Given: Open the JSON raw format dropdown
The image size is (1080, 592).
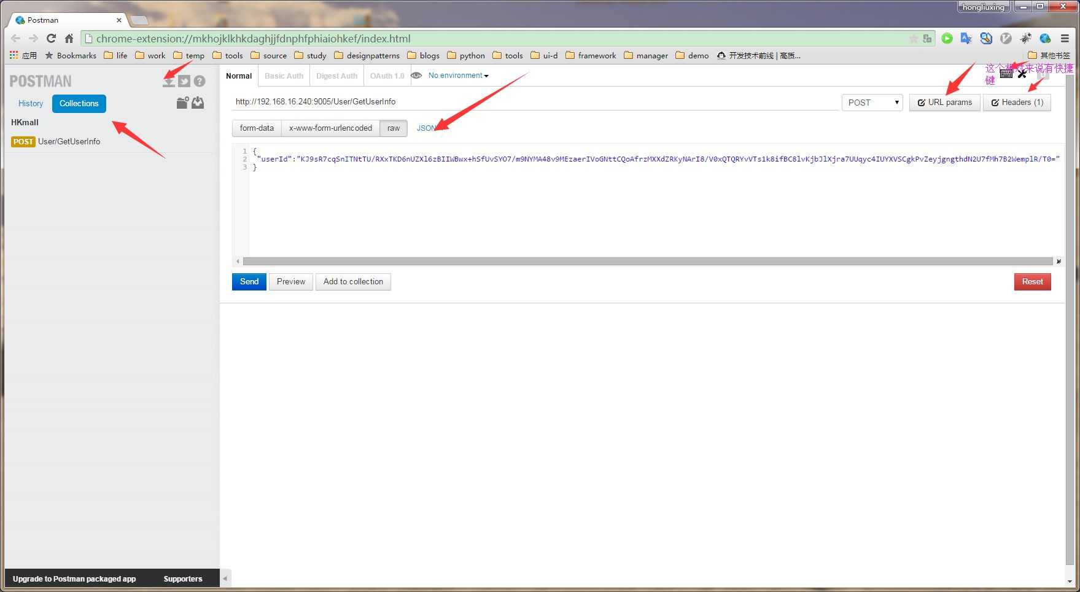Looking at the screenshot, I should (x=427, y=128).
